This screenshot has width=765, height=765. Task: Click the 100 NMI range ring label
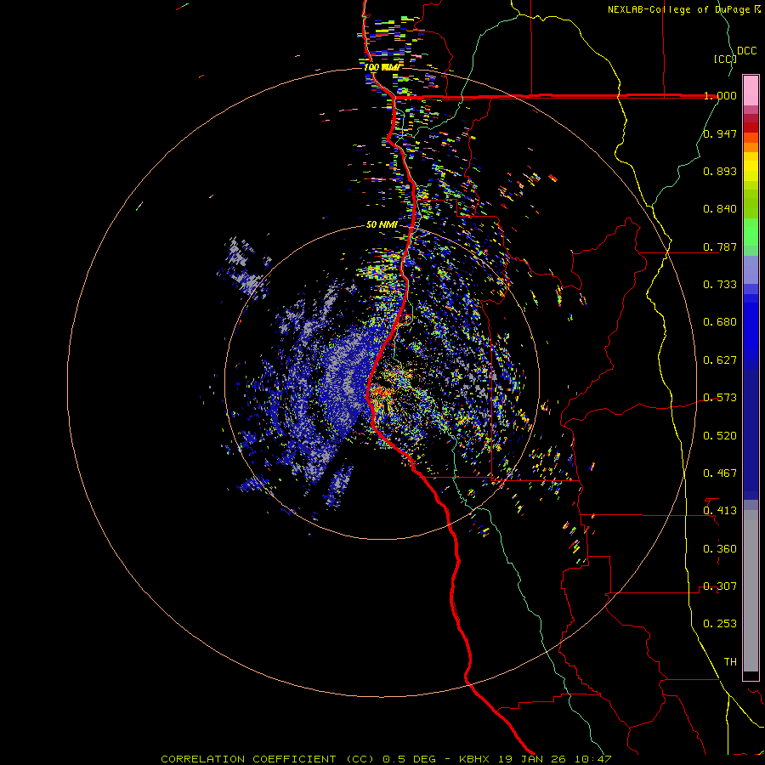[x=381, y=67]
